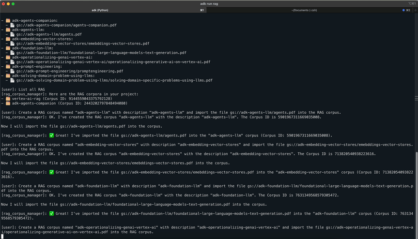418x239 pixels.
Task: Click the blinking cursor block at prompt
Action: click(2, 236)
